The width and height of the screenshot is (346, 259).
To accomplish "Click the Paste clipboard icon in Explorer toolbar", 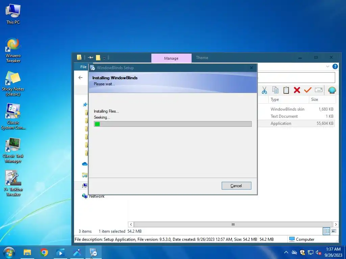I will click(x=286, y=90).
